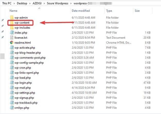Select the license.txt text document icon
Viewport: 161px width, 114px height.
click(x=12, y=38)
